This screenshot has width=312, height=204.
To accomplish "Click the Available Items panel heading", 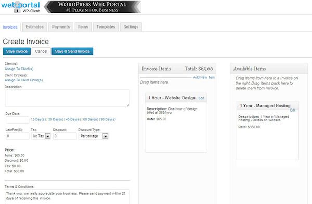I will tap(250, 69).
